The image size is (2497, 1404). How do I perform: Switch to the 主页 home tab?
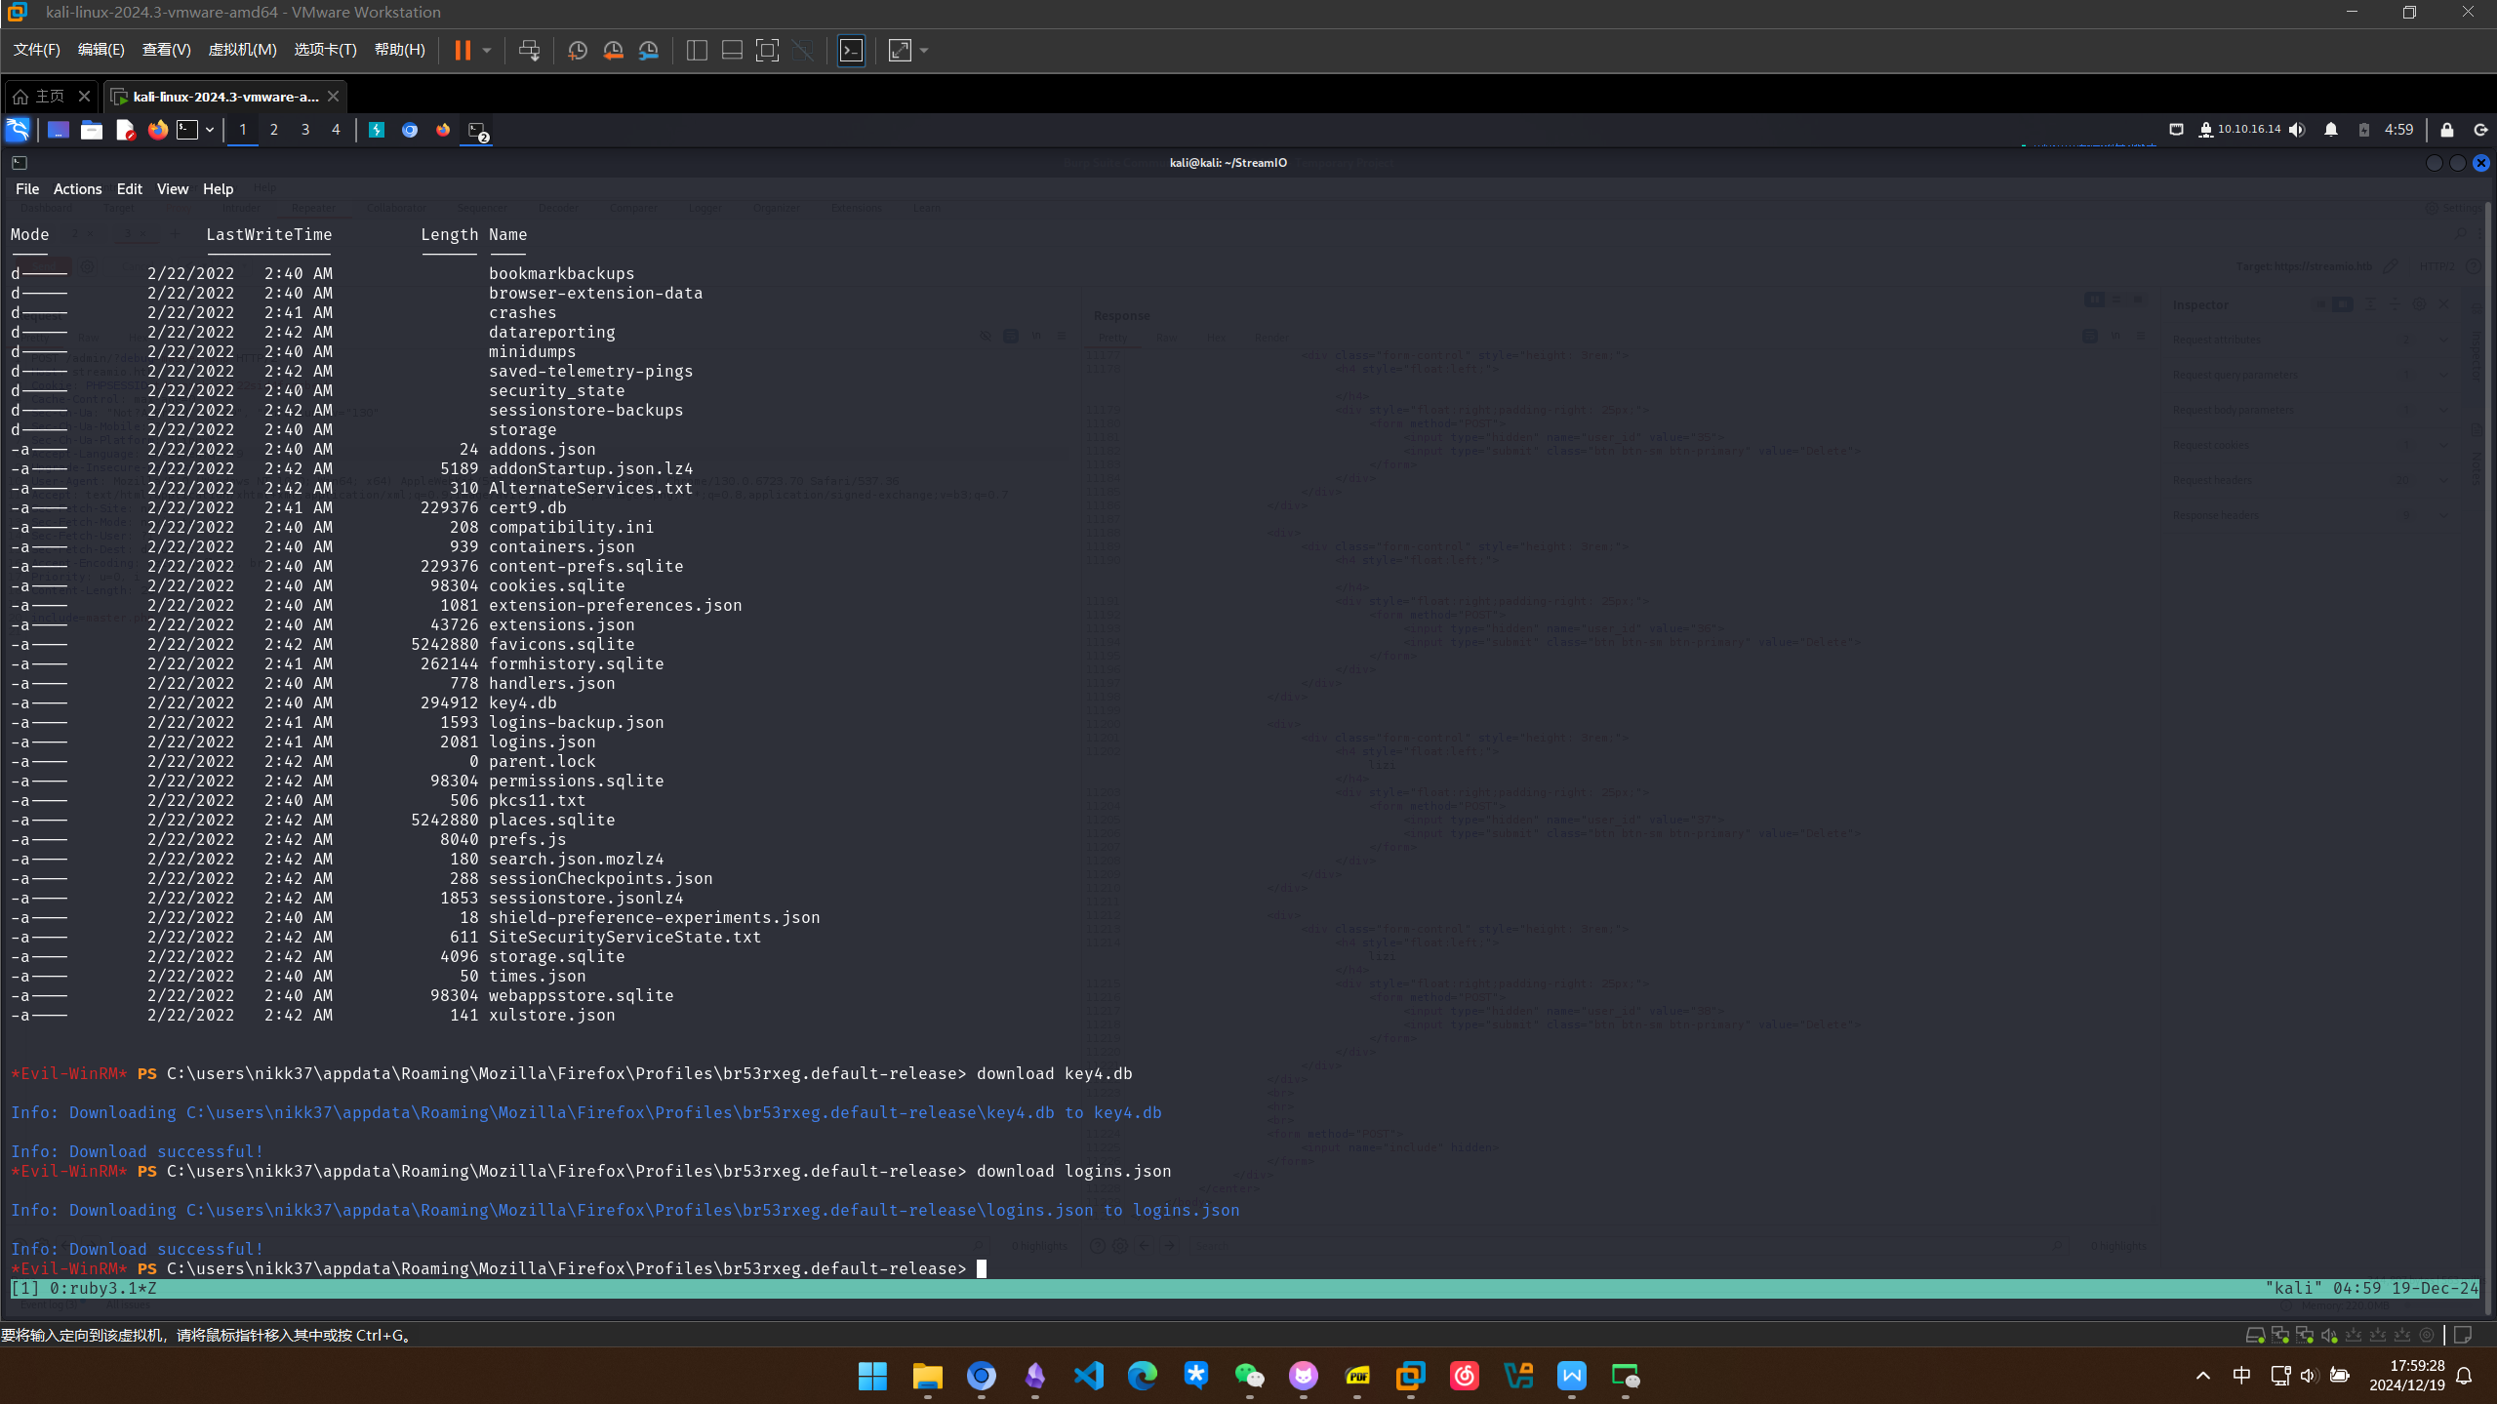[x=49, y=97]
